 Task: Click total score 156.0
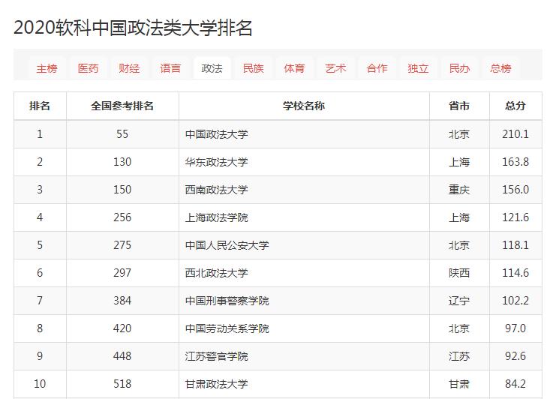coord(515,190)
